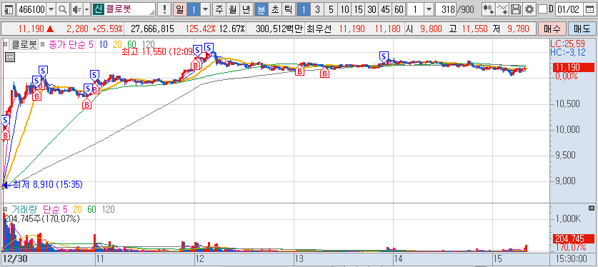Click the bar count field showing 318
598x267 pixels.
click(x=445, y=9)
